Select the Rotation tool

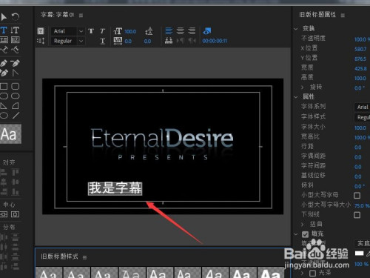tap(16, 17)
